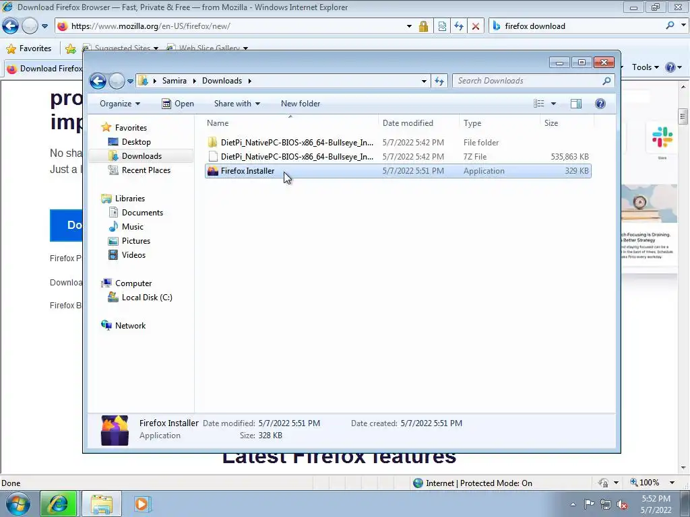Open Pictures library
This screenshot has height=517, width=690.
pos(135,241)
